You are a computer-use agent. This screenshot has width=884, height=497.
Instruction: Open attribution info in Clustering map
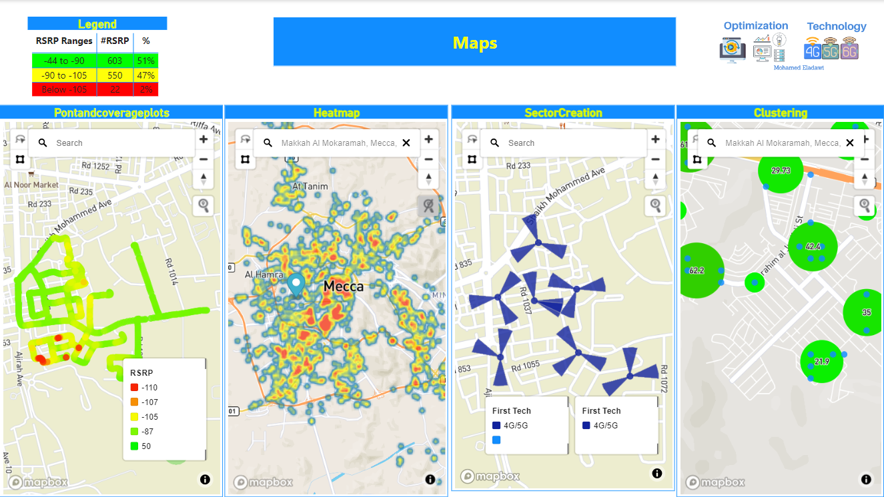[x=866, y=479]
